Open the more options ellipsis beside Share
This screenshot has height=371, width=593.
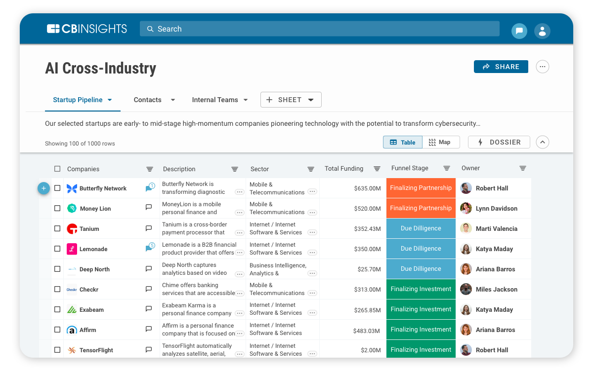point(543,67)
